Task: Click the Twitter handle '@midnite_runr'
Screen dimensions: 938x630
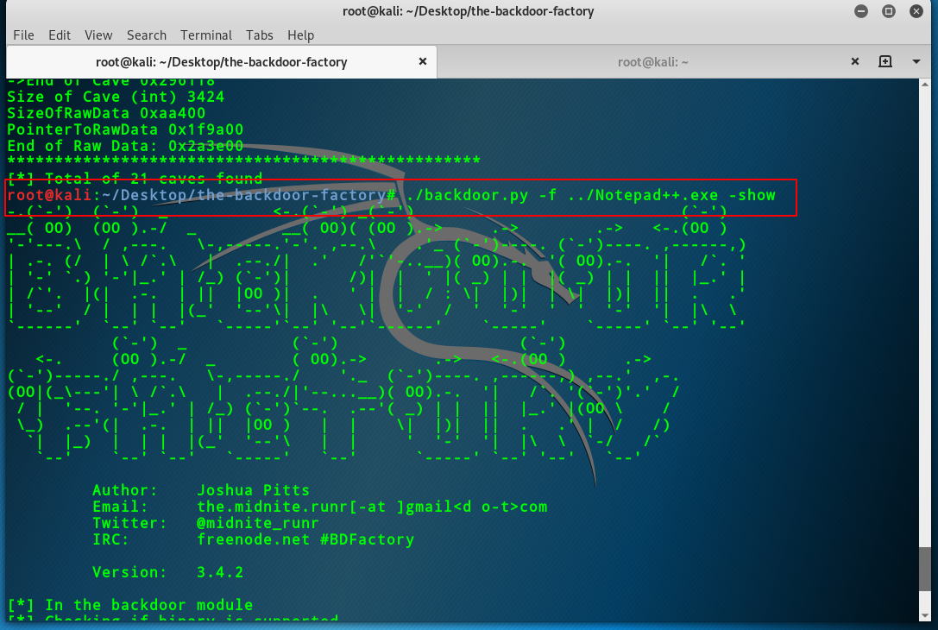Action: coord(258,523)
